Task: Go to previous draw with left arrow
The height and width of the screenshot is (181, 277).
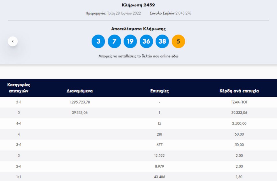Action: [13, 41]
